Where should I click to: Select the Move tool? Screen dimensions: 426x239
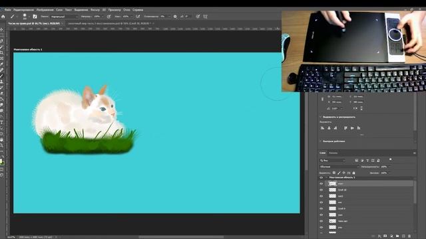[x=1, y=29]
